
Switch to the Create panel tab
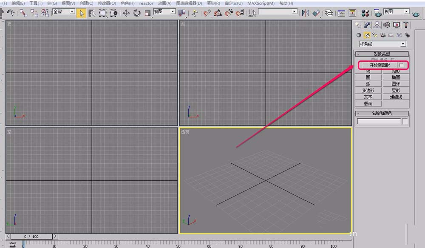pos(358,25)
